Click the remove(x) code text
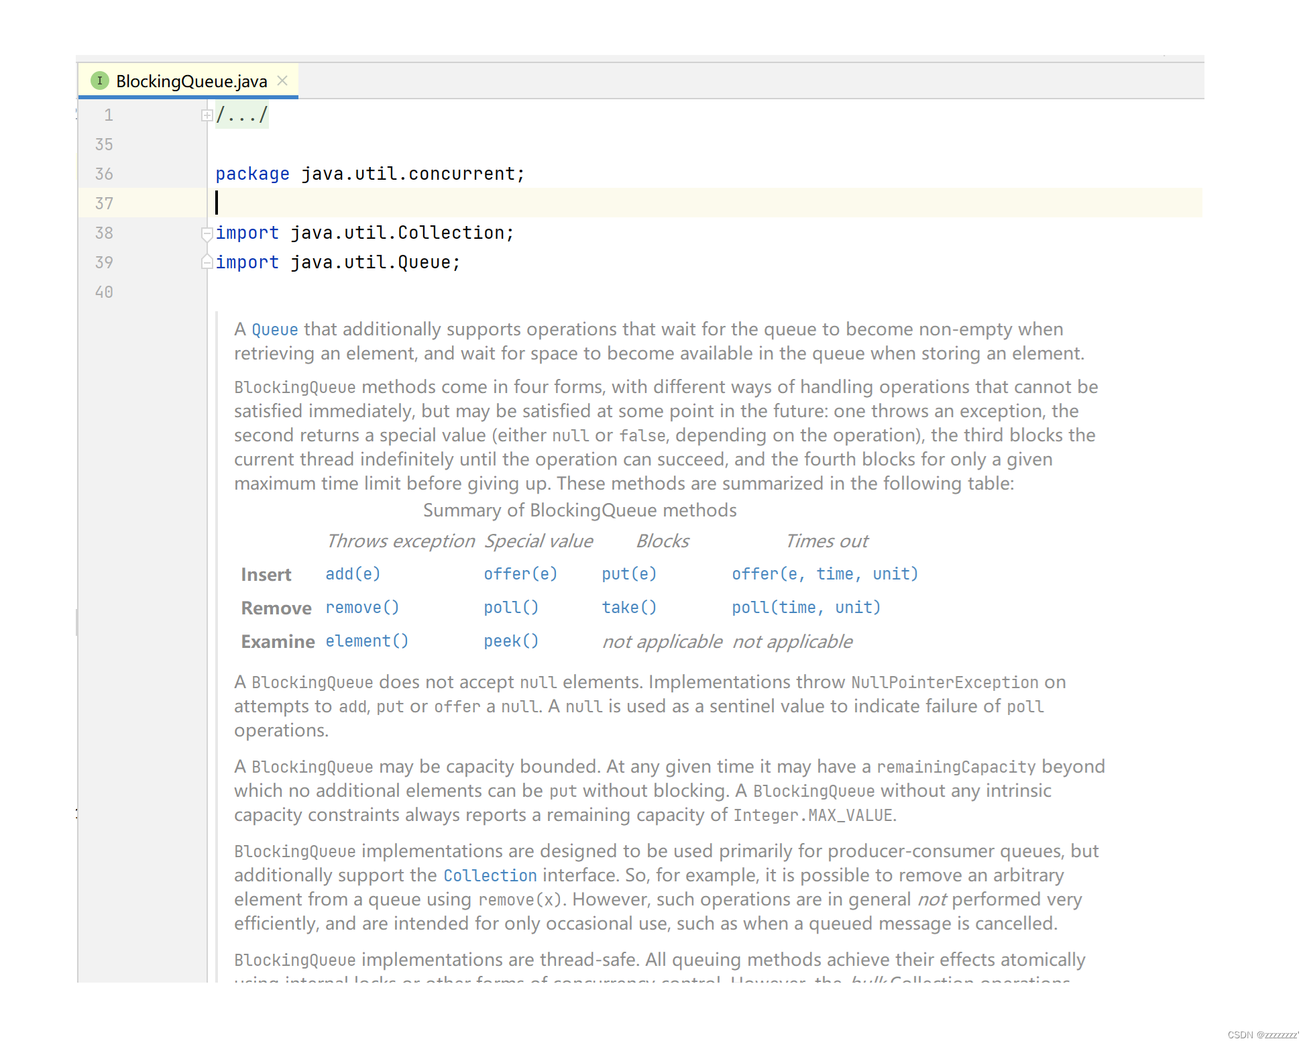 point(520,900)
